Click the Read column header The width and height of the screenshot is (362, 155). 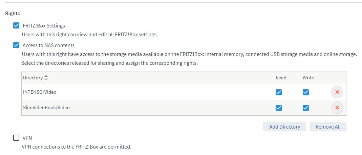click(281, 78)
